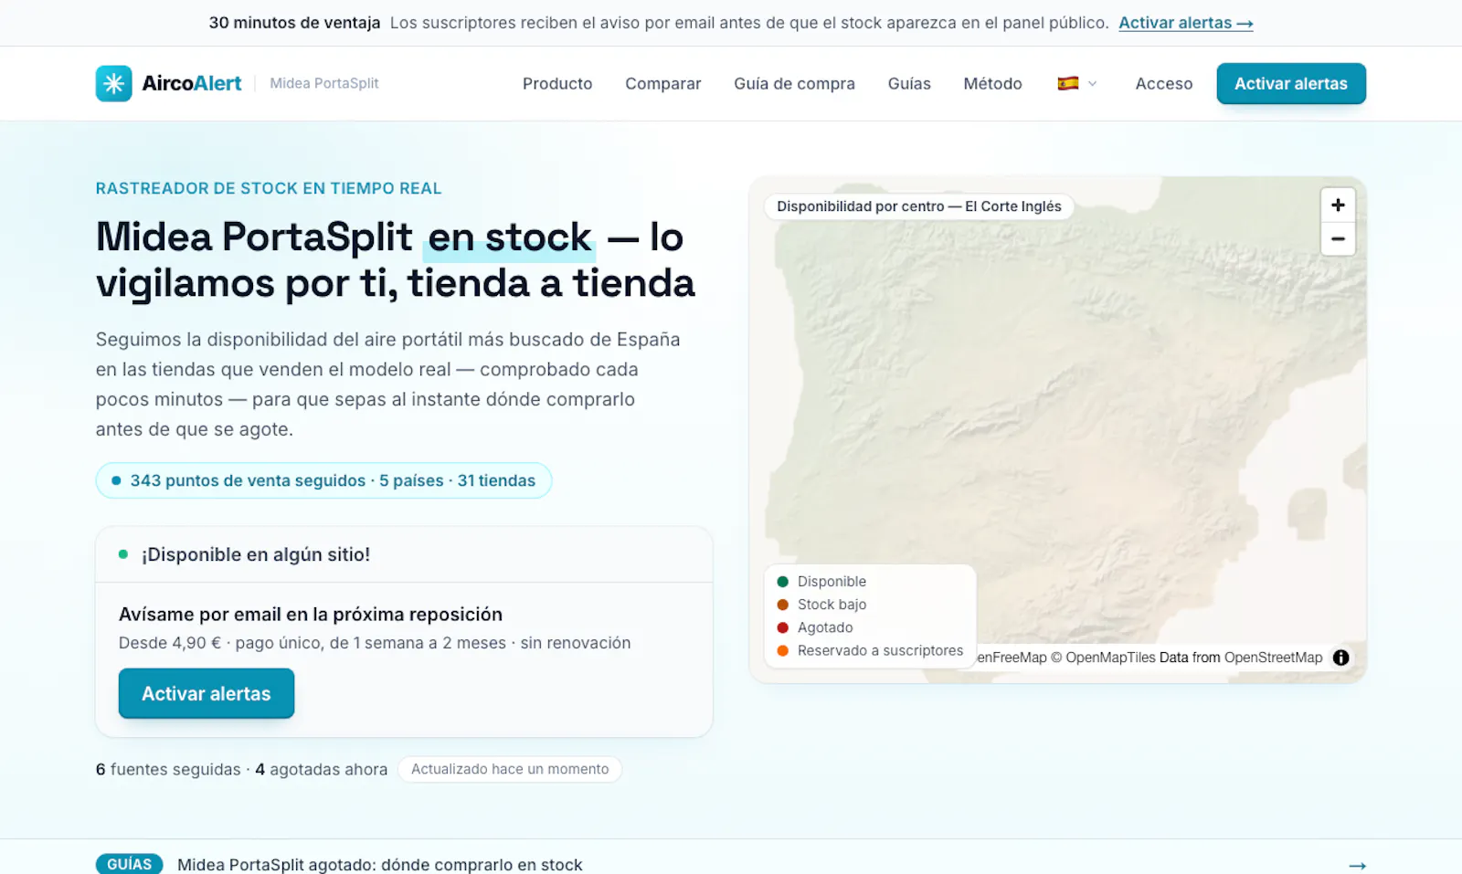Click the RASTREADOR DE STOCK EN TIEMPO REAL heading

click(x=269, y=188)
